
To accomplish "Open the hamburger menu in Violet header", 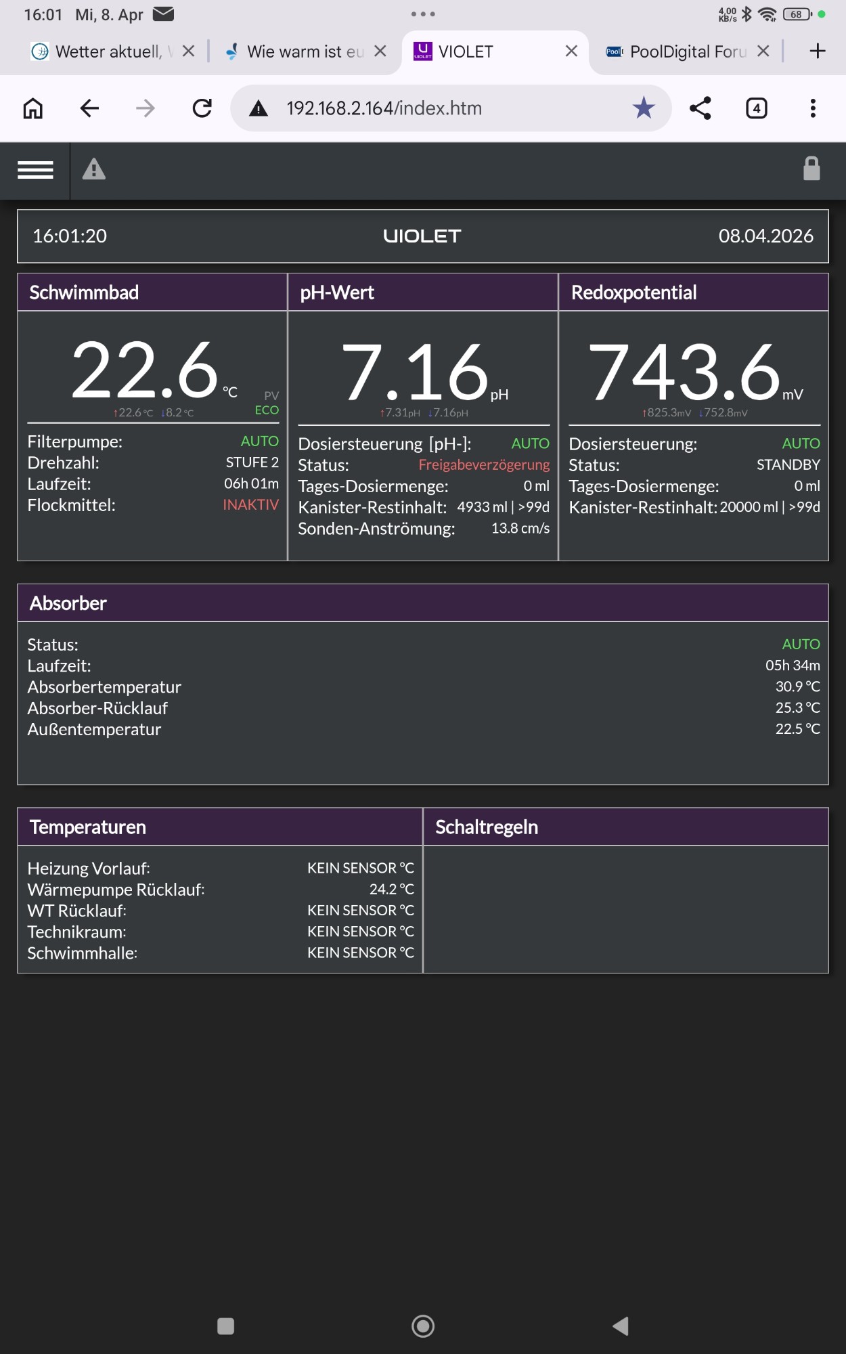I will (x=35, y=170).
